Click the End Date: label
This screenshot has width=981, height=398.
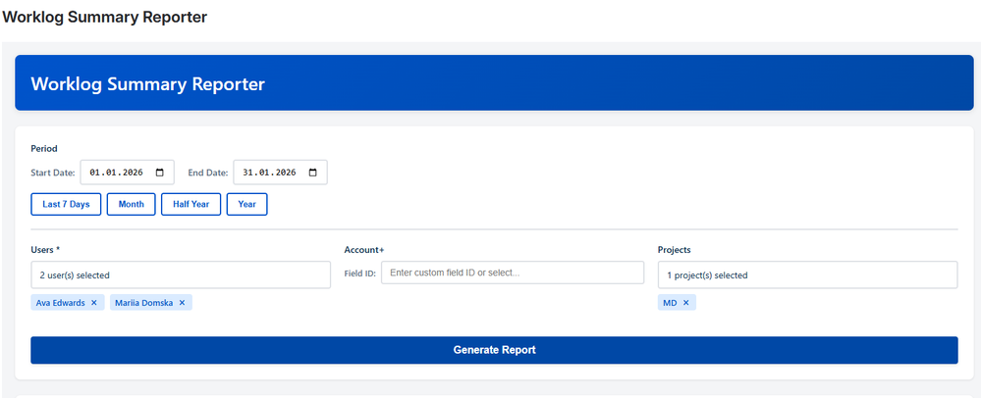pyautogui.click(x=208, y=173)
